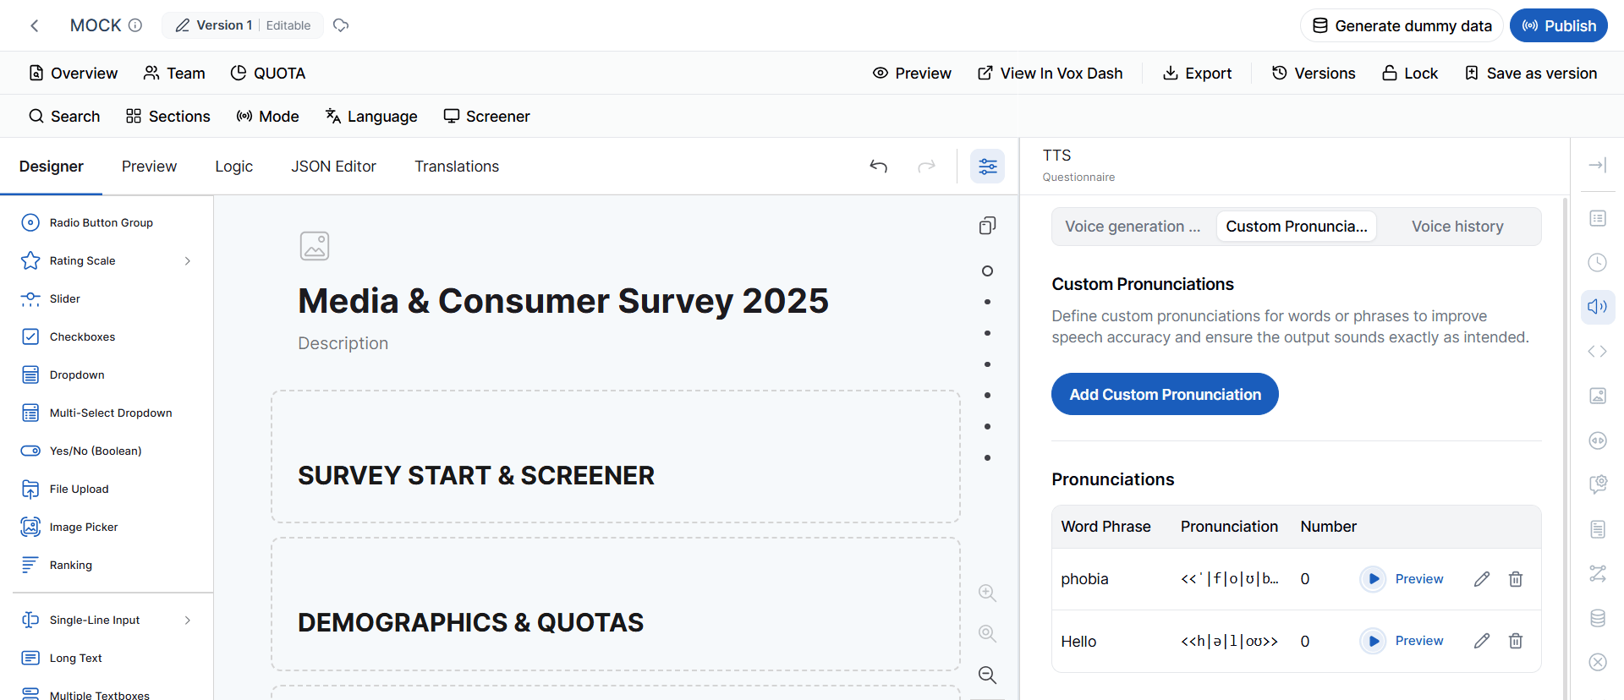Click the zoom out magnifier icon
Image resolution: width=1624 pixels, height=700 pixels.
[x=987, y=675]
